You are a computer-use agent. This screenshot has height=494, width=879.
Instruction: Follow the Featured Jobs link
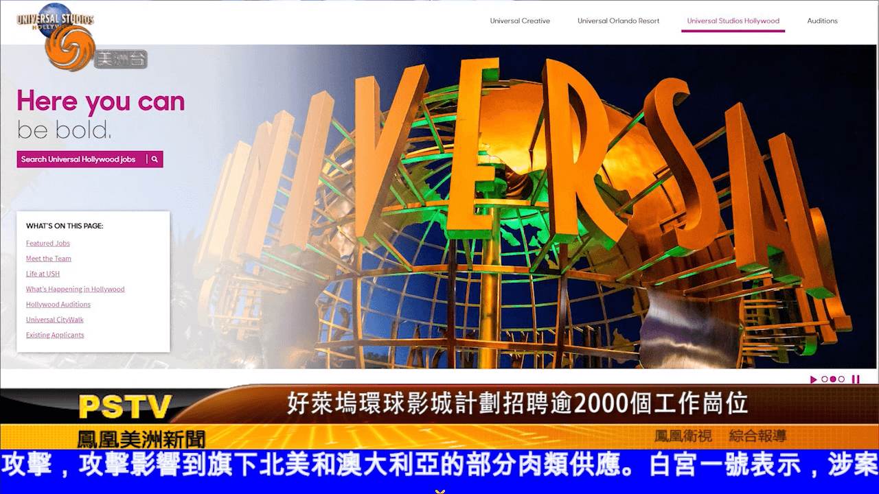tap(48, 244)
